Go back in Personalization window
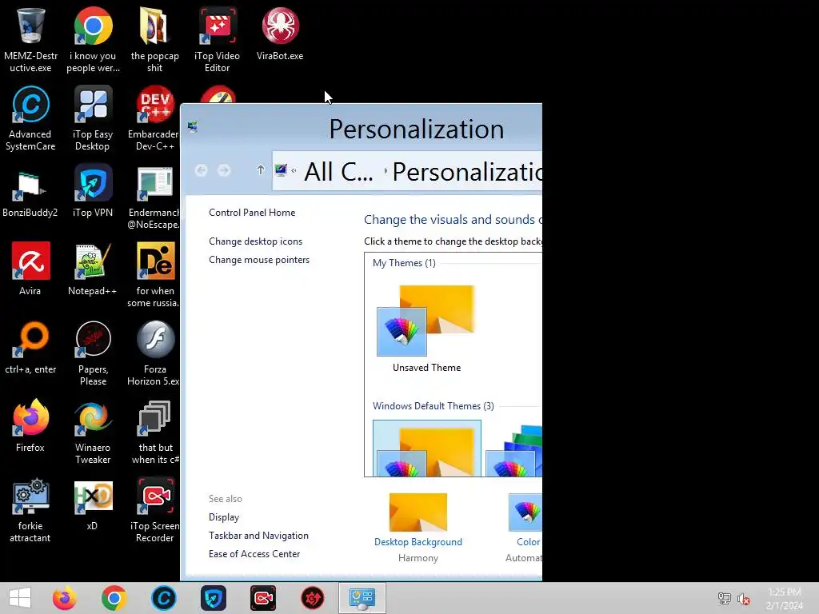 [x=201, y=170]
